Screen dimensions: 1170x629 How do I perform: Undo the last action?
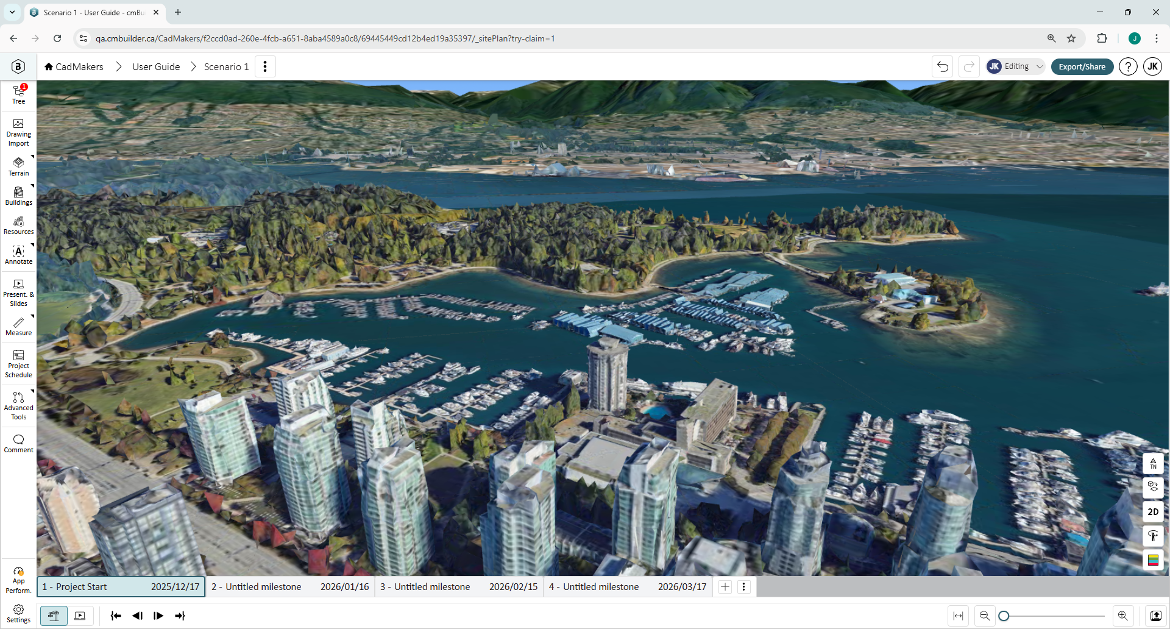coord(942,66)
